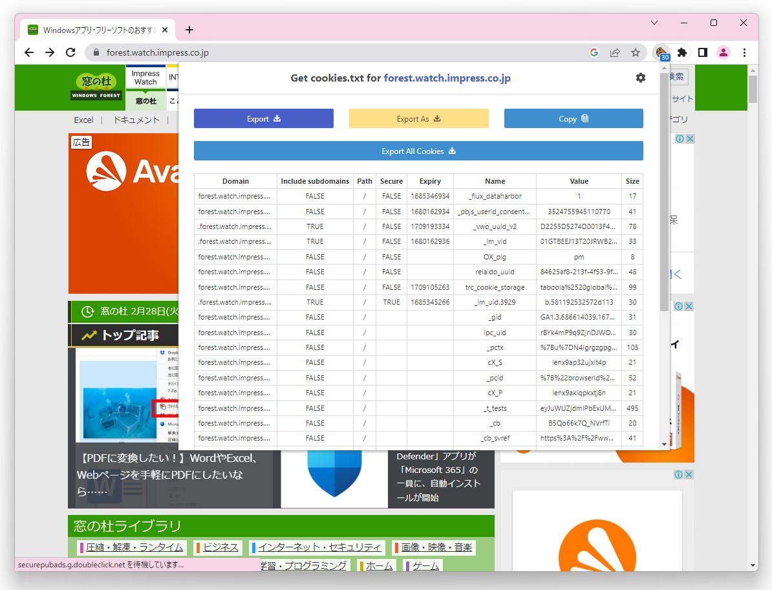Click the Expiry column header

point(430,181)
